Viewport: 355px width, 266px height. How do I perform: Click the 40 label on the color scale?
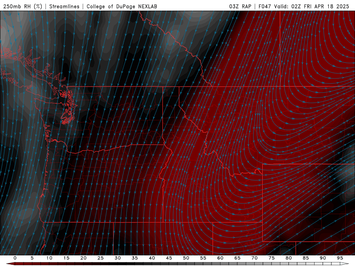152,258
